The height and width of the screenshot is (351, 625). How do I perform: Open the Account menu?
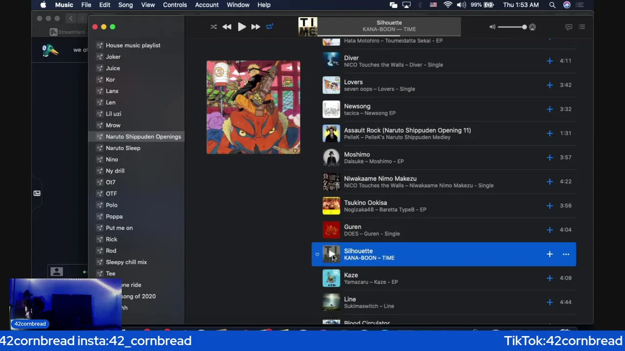pyautogui.click(x=207, y=5)
